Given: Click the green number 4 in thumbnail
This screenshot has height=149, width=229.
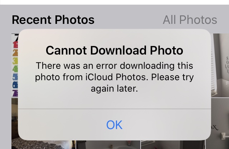Looking at the screenshot, I should click(x=15, y=69).
